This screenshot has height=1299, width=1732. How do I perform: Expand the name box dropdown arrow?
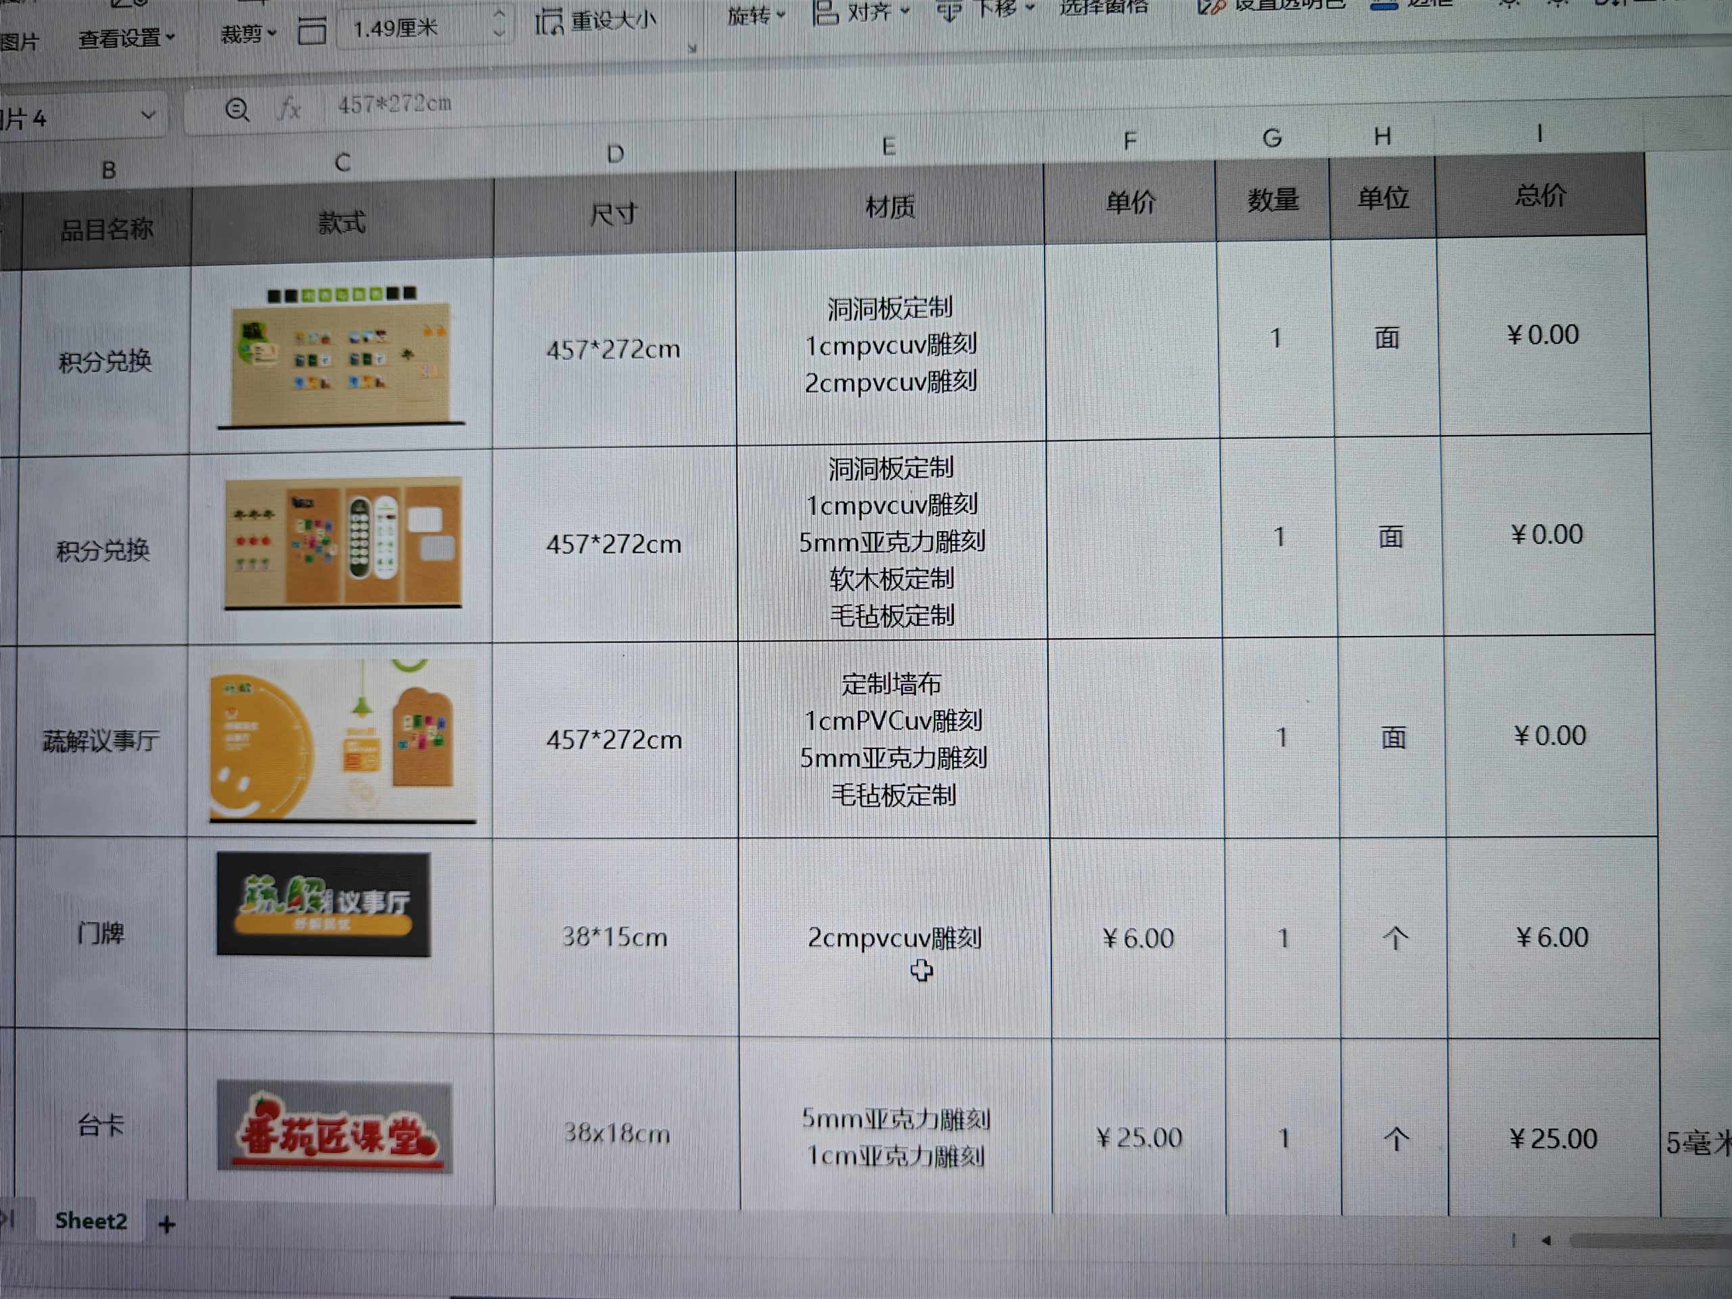(x=148, y=116)
